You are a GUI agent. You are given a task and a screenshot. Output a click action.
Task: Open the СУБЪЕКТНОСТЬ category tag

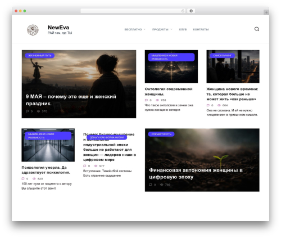(161, 134)
